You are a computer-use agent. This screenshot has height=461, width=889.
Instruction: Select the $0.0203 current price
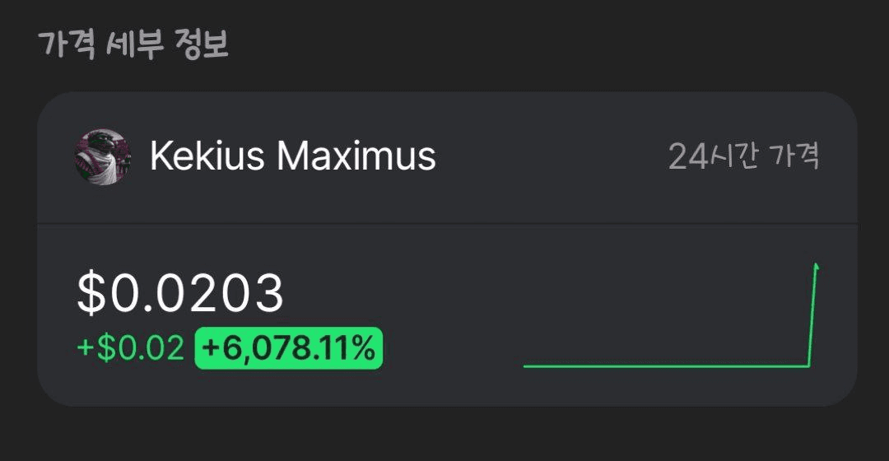180,293
